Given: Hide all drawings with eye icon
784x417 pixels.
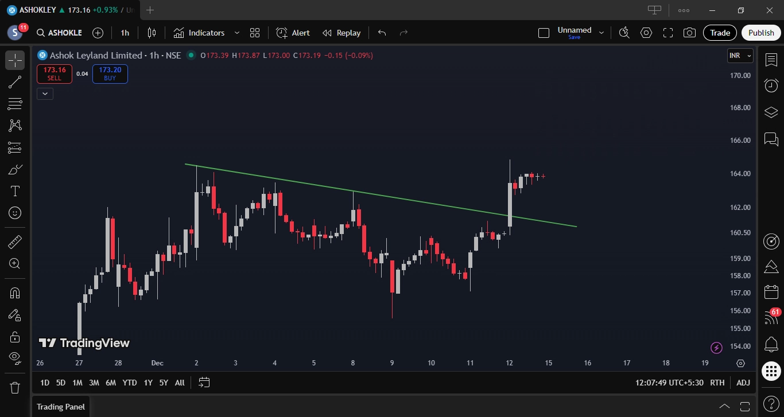Looking at the screenshot, I should tap(15, 358).
